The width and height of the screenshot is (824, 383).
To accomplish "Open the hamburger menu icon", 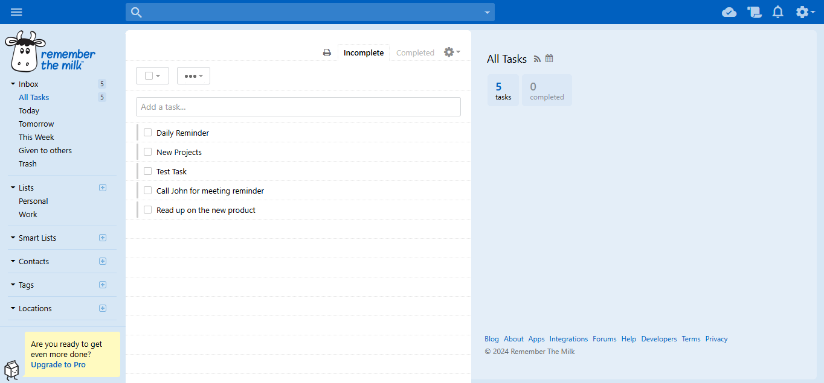I will 16,12.
